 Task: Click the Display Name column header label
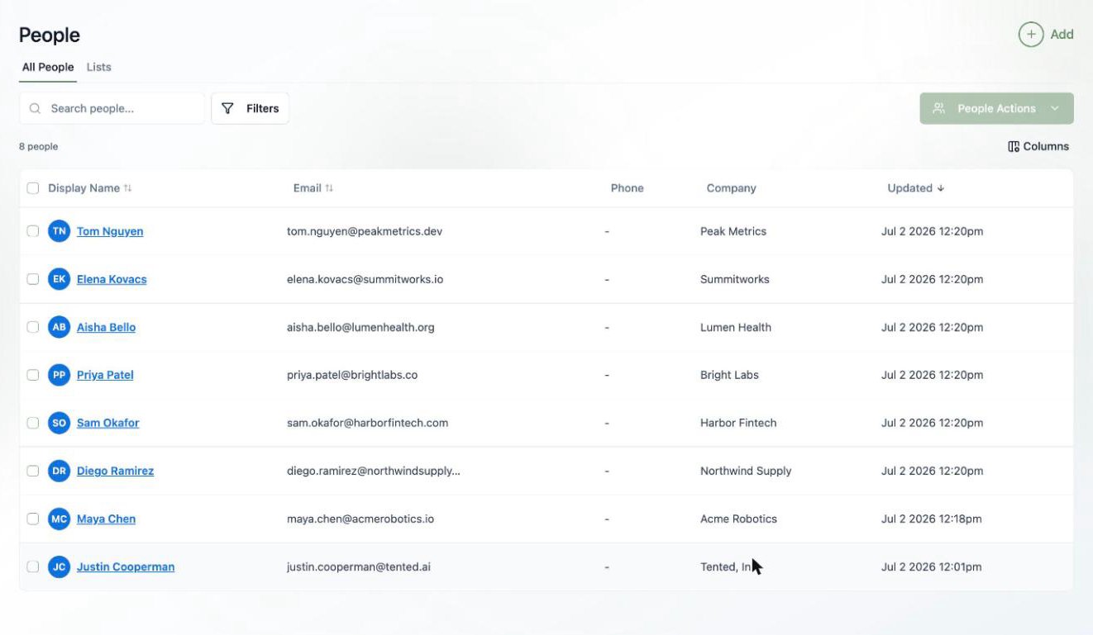tap(84, 188)
